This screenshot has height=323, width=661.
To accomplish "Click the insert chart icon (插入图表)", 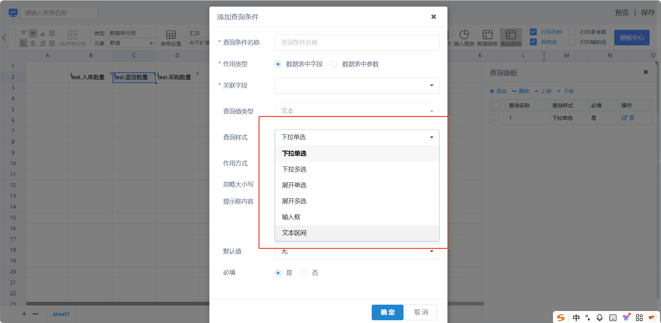I will coord(464,38).
